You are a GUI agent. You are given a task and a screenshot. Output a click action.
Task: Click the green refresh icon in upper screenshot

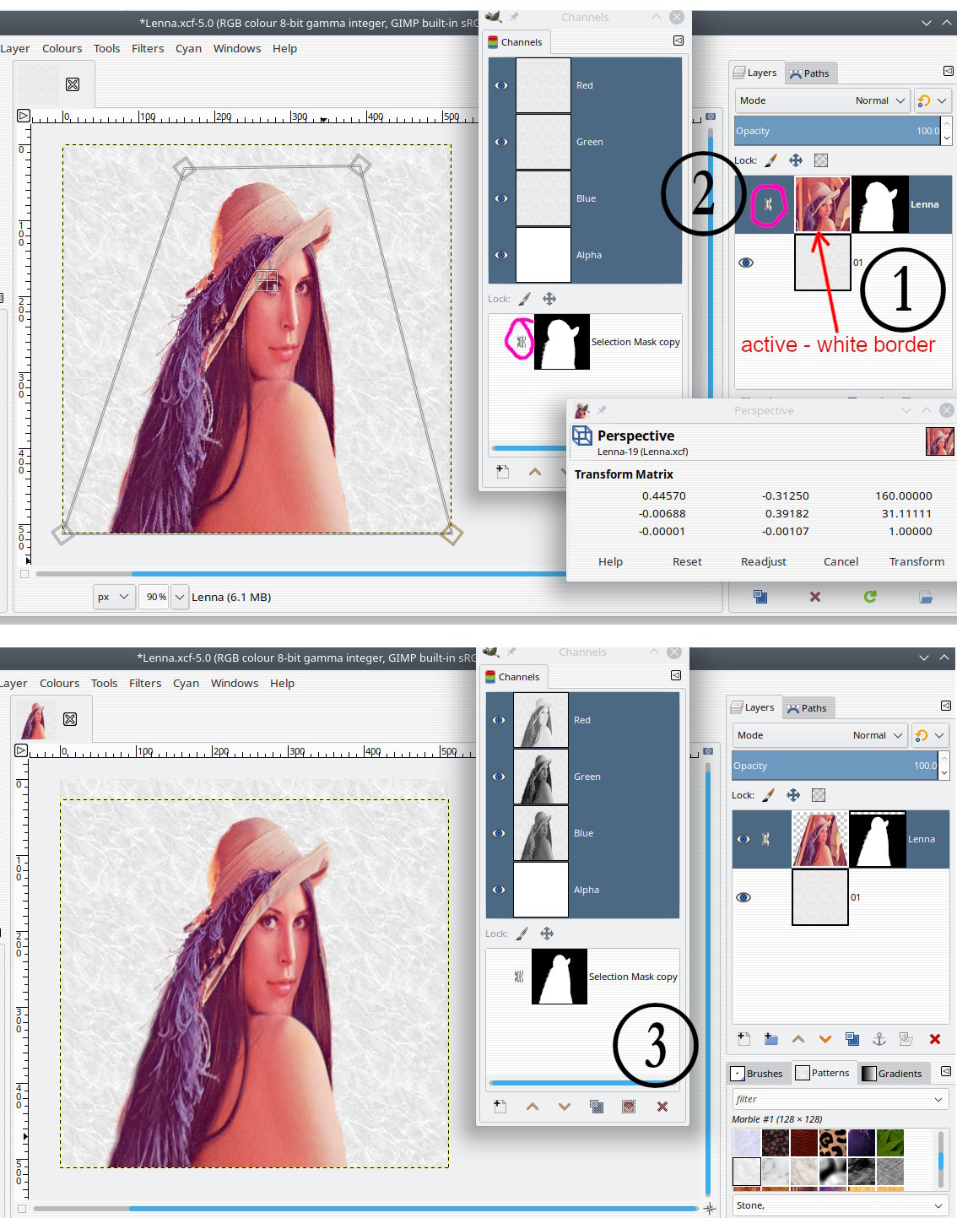click(870, 597)
